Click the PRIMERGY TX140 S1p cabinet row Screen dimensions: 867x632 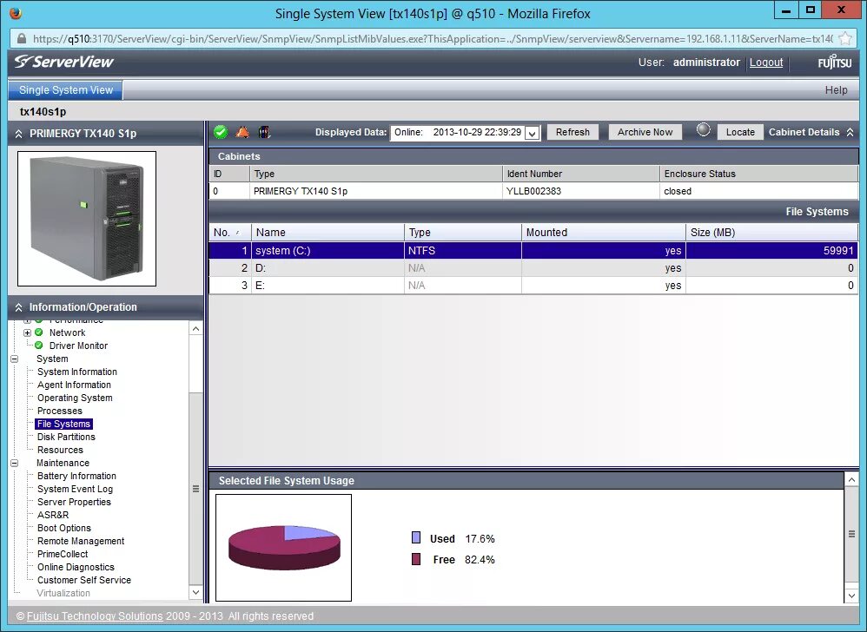click(x=533, y=191)
